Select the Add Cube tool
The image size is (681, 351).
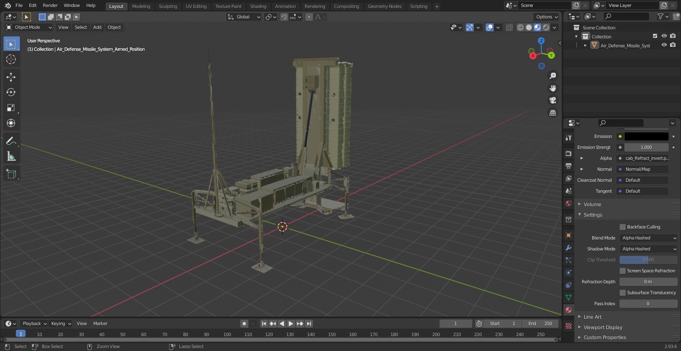coord(11,174)
